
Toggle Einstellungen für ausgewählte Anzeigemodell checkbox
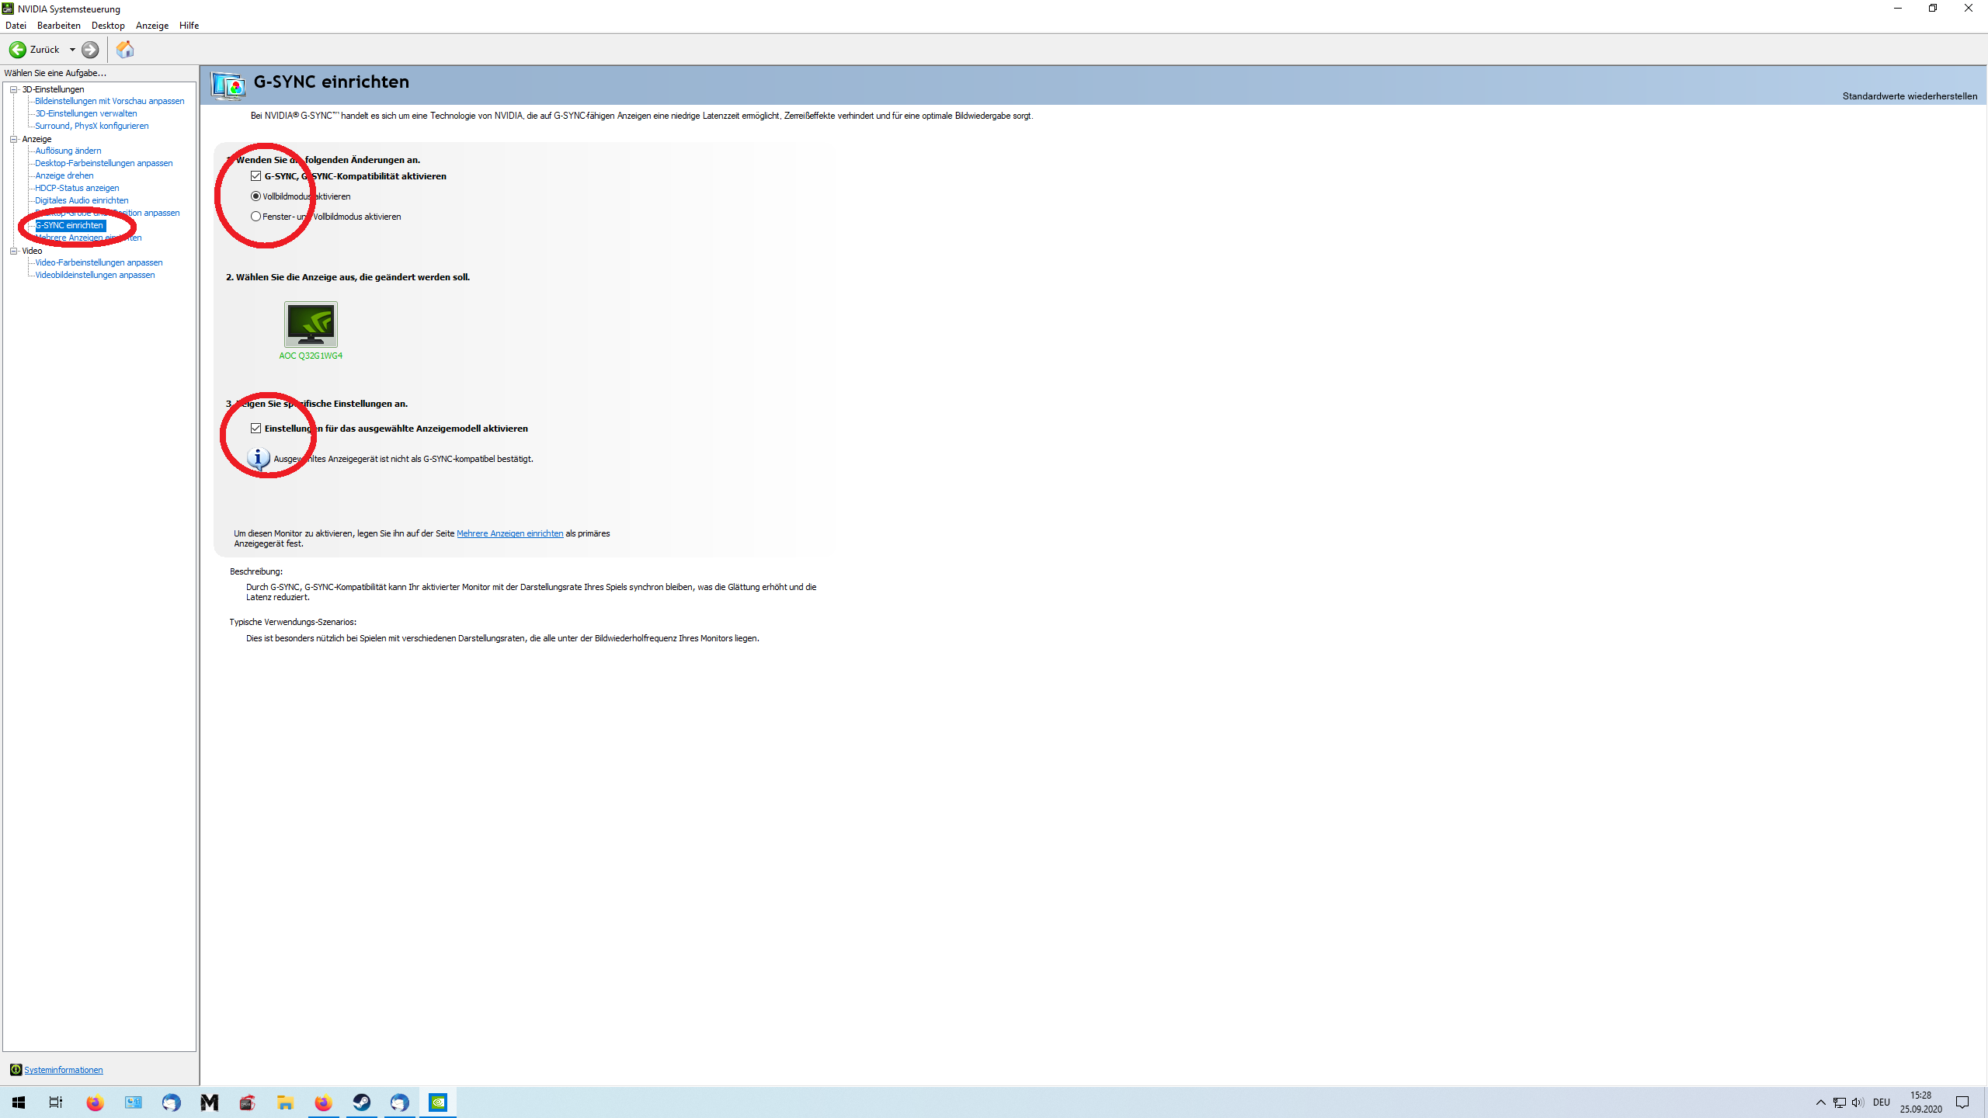256,429
